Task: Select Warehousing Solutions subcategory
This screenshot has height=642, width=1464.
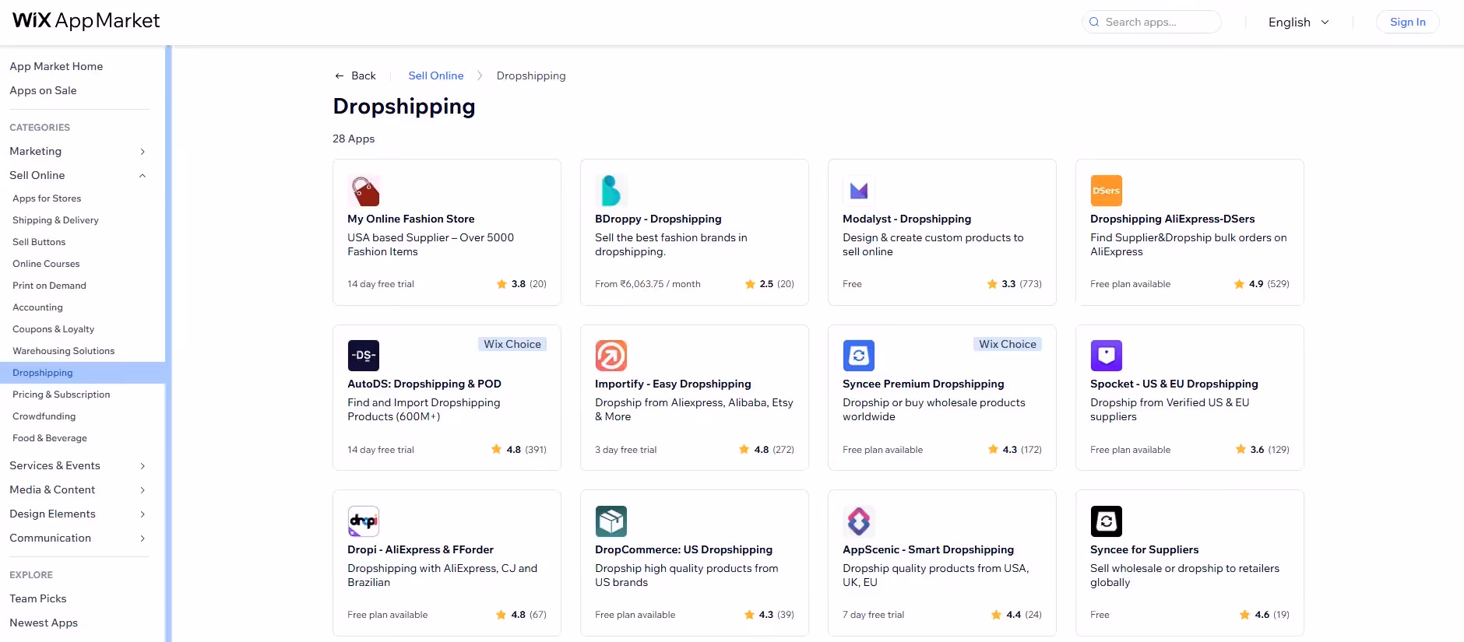Action: pos(63,351)
